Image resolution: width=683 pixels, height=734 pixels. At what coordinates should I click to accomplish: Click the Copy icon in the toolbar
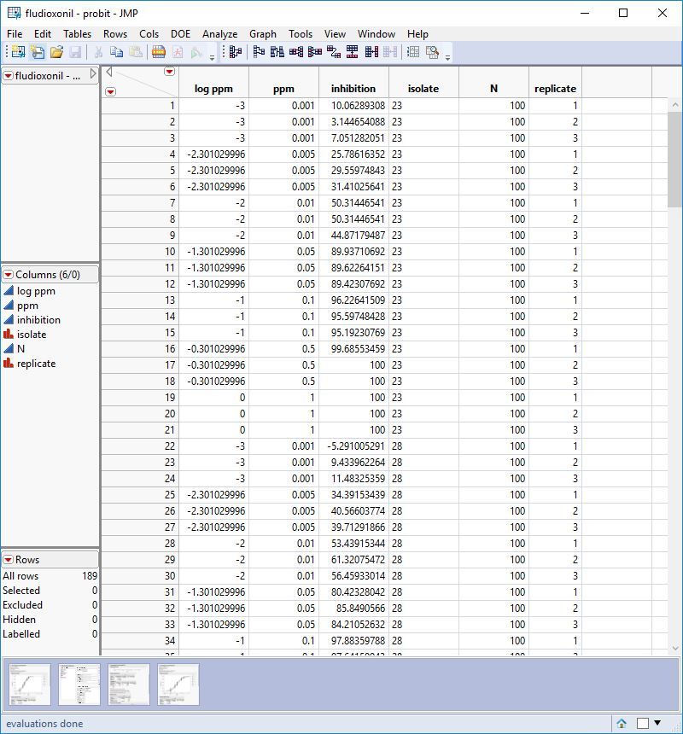pyautogui.click(x=117, y=52)
